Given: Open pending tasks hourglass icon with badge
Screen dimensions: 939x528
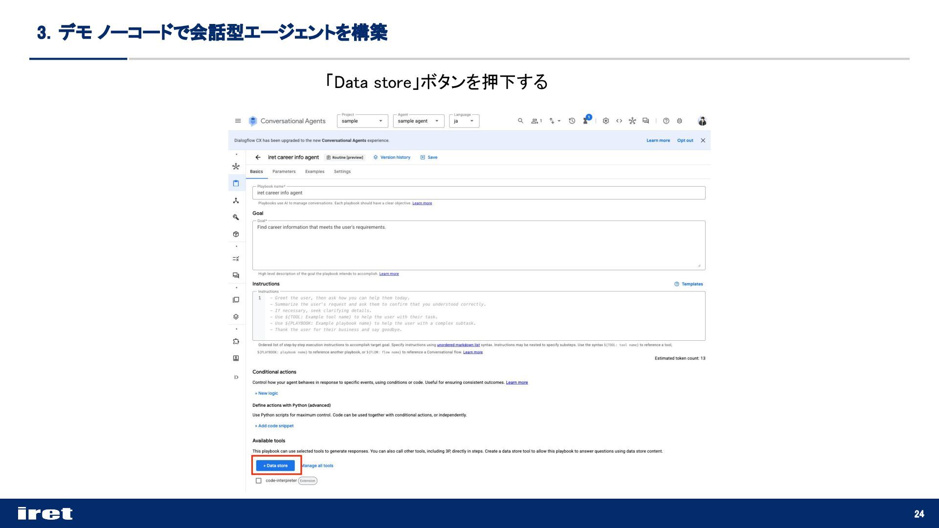Looking at the screenshot, I should tap(587, 120).
